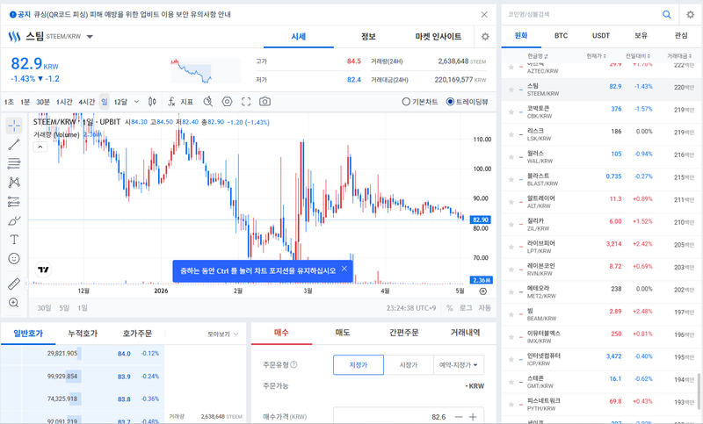Select the pattern drawing tool

pos(14,183)
